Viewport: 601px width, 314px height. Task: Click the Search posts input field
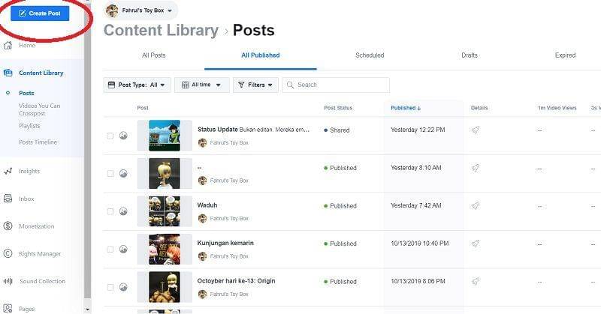pyautogui.click(x=341, y=85)
